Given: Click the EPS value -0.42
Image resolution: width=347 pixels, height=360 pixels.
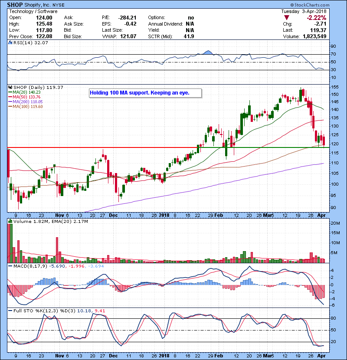Looking at the screenshot, I should click(130, 24).
